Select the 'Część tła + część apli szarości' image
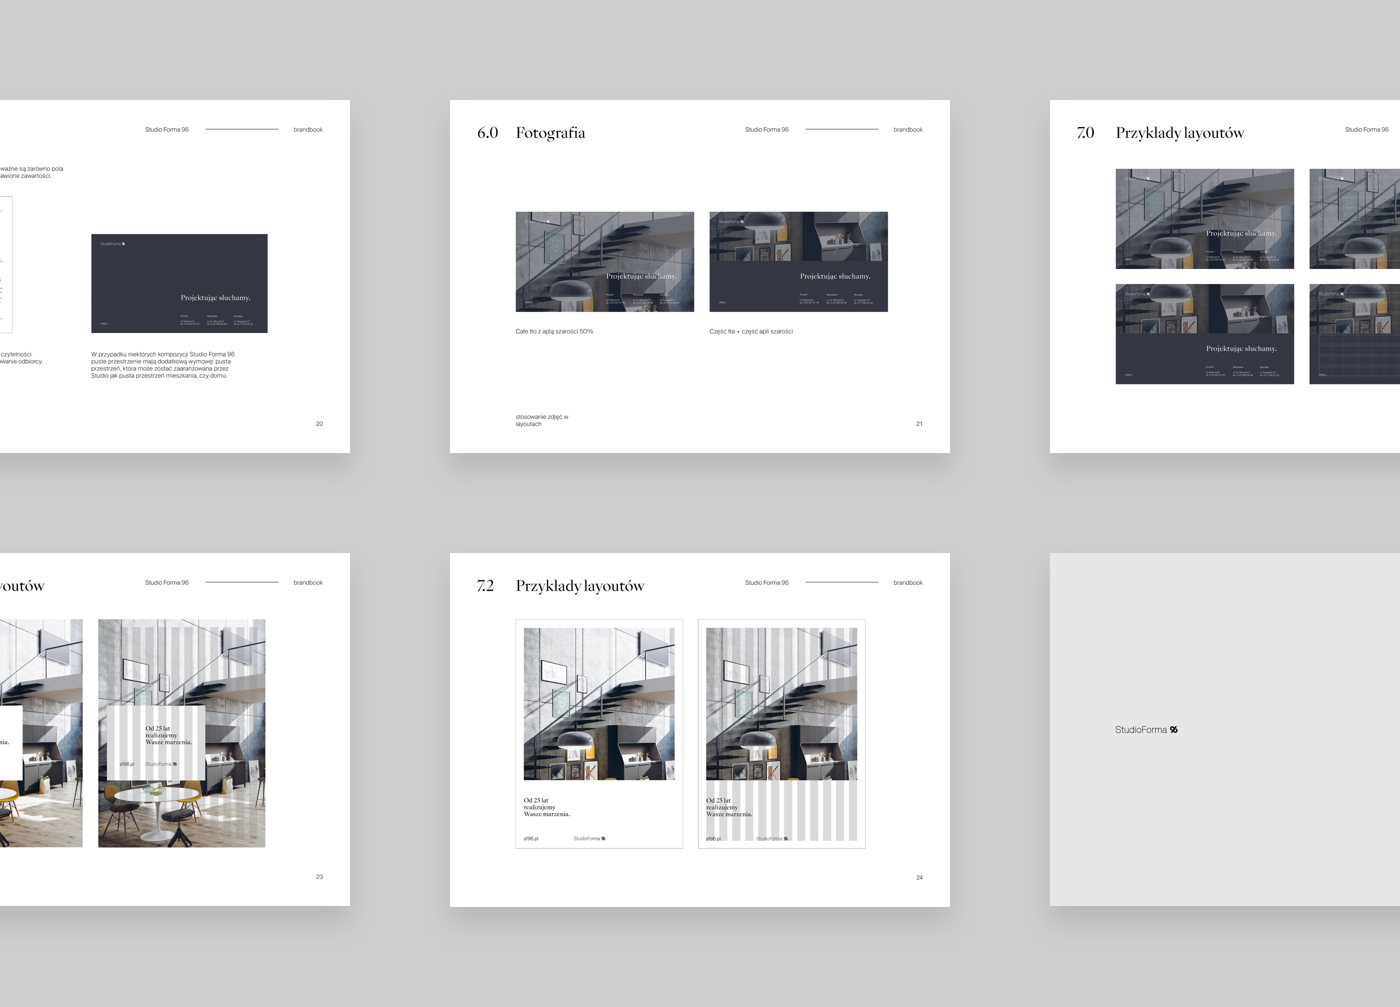Viewport: 1400px width, 1007px height. [798, 262]
